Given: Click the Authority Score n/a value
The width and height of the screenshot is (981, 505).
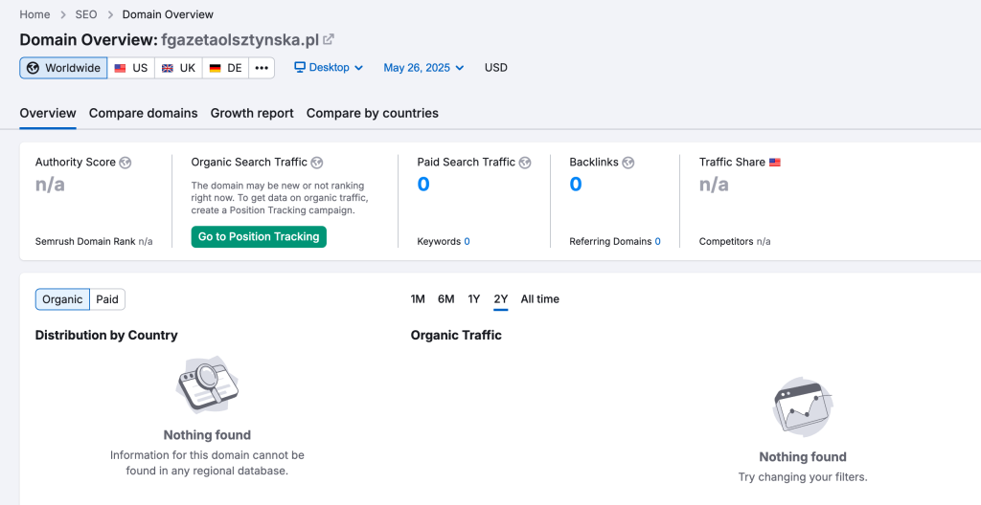Looking at the screenshot, I should [x=50, y=185].
